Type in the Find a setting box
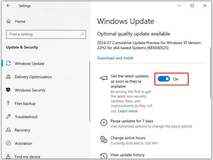Image resolution: width=213 pixels, height=160 pixels. tap(43, 34)
